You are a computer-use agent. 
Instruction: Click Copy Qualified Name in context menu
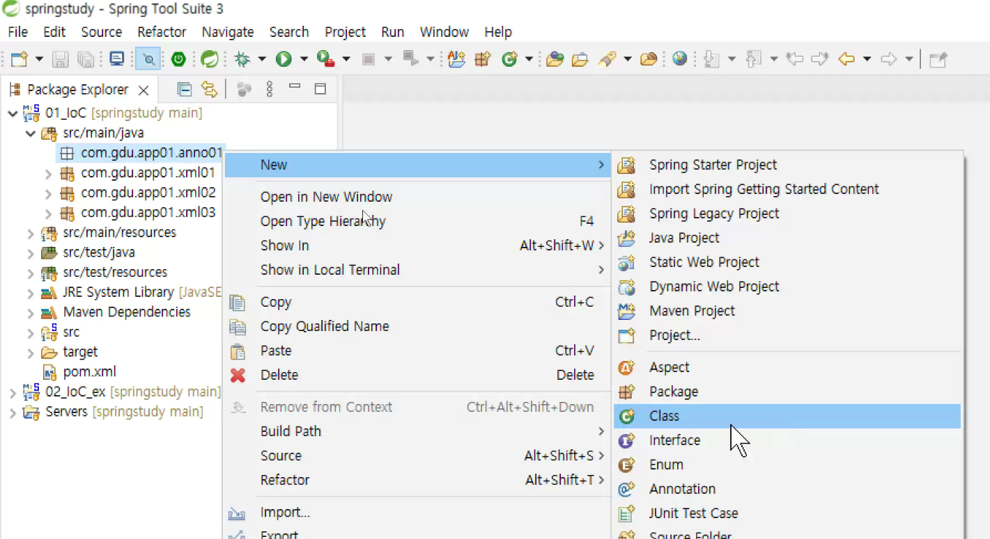(417, 326)
